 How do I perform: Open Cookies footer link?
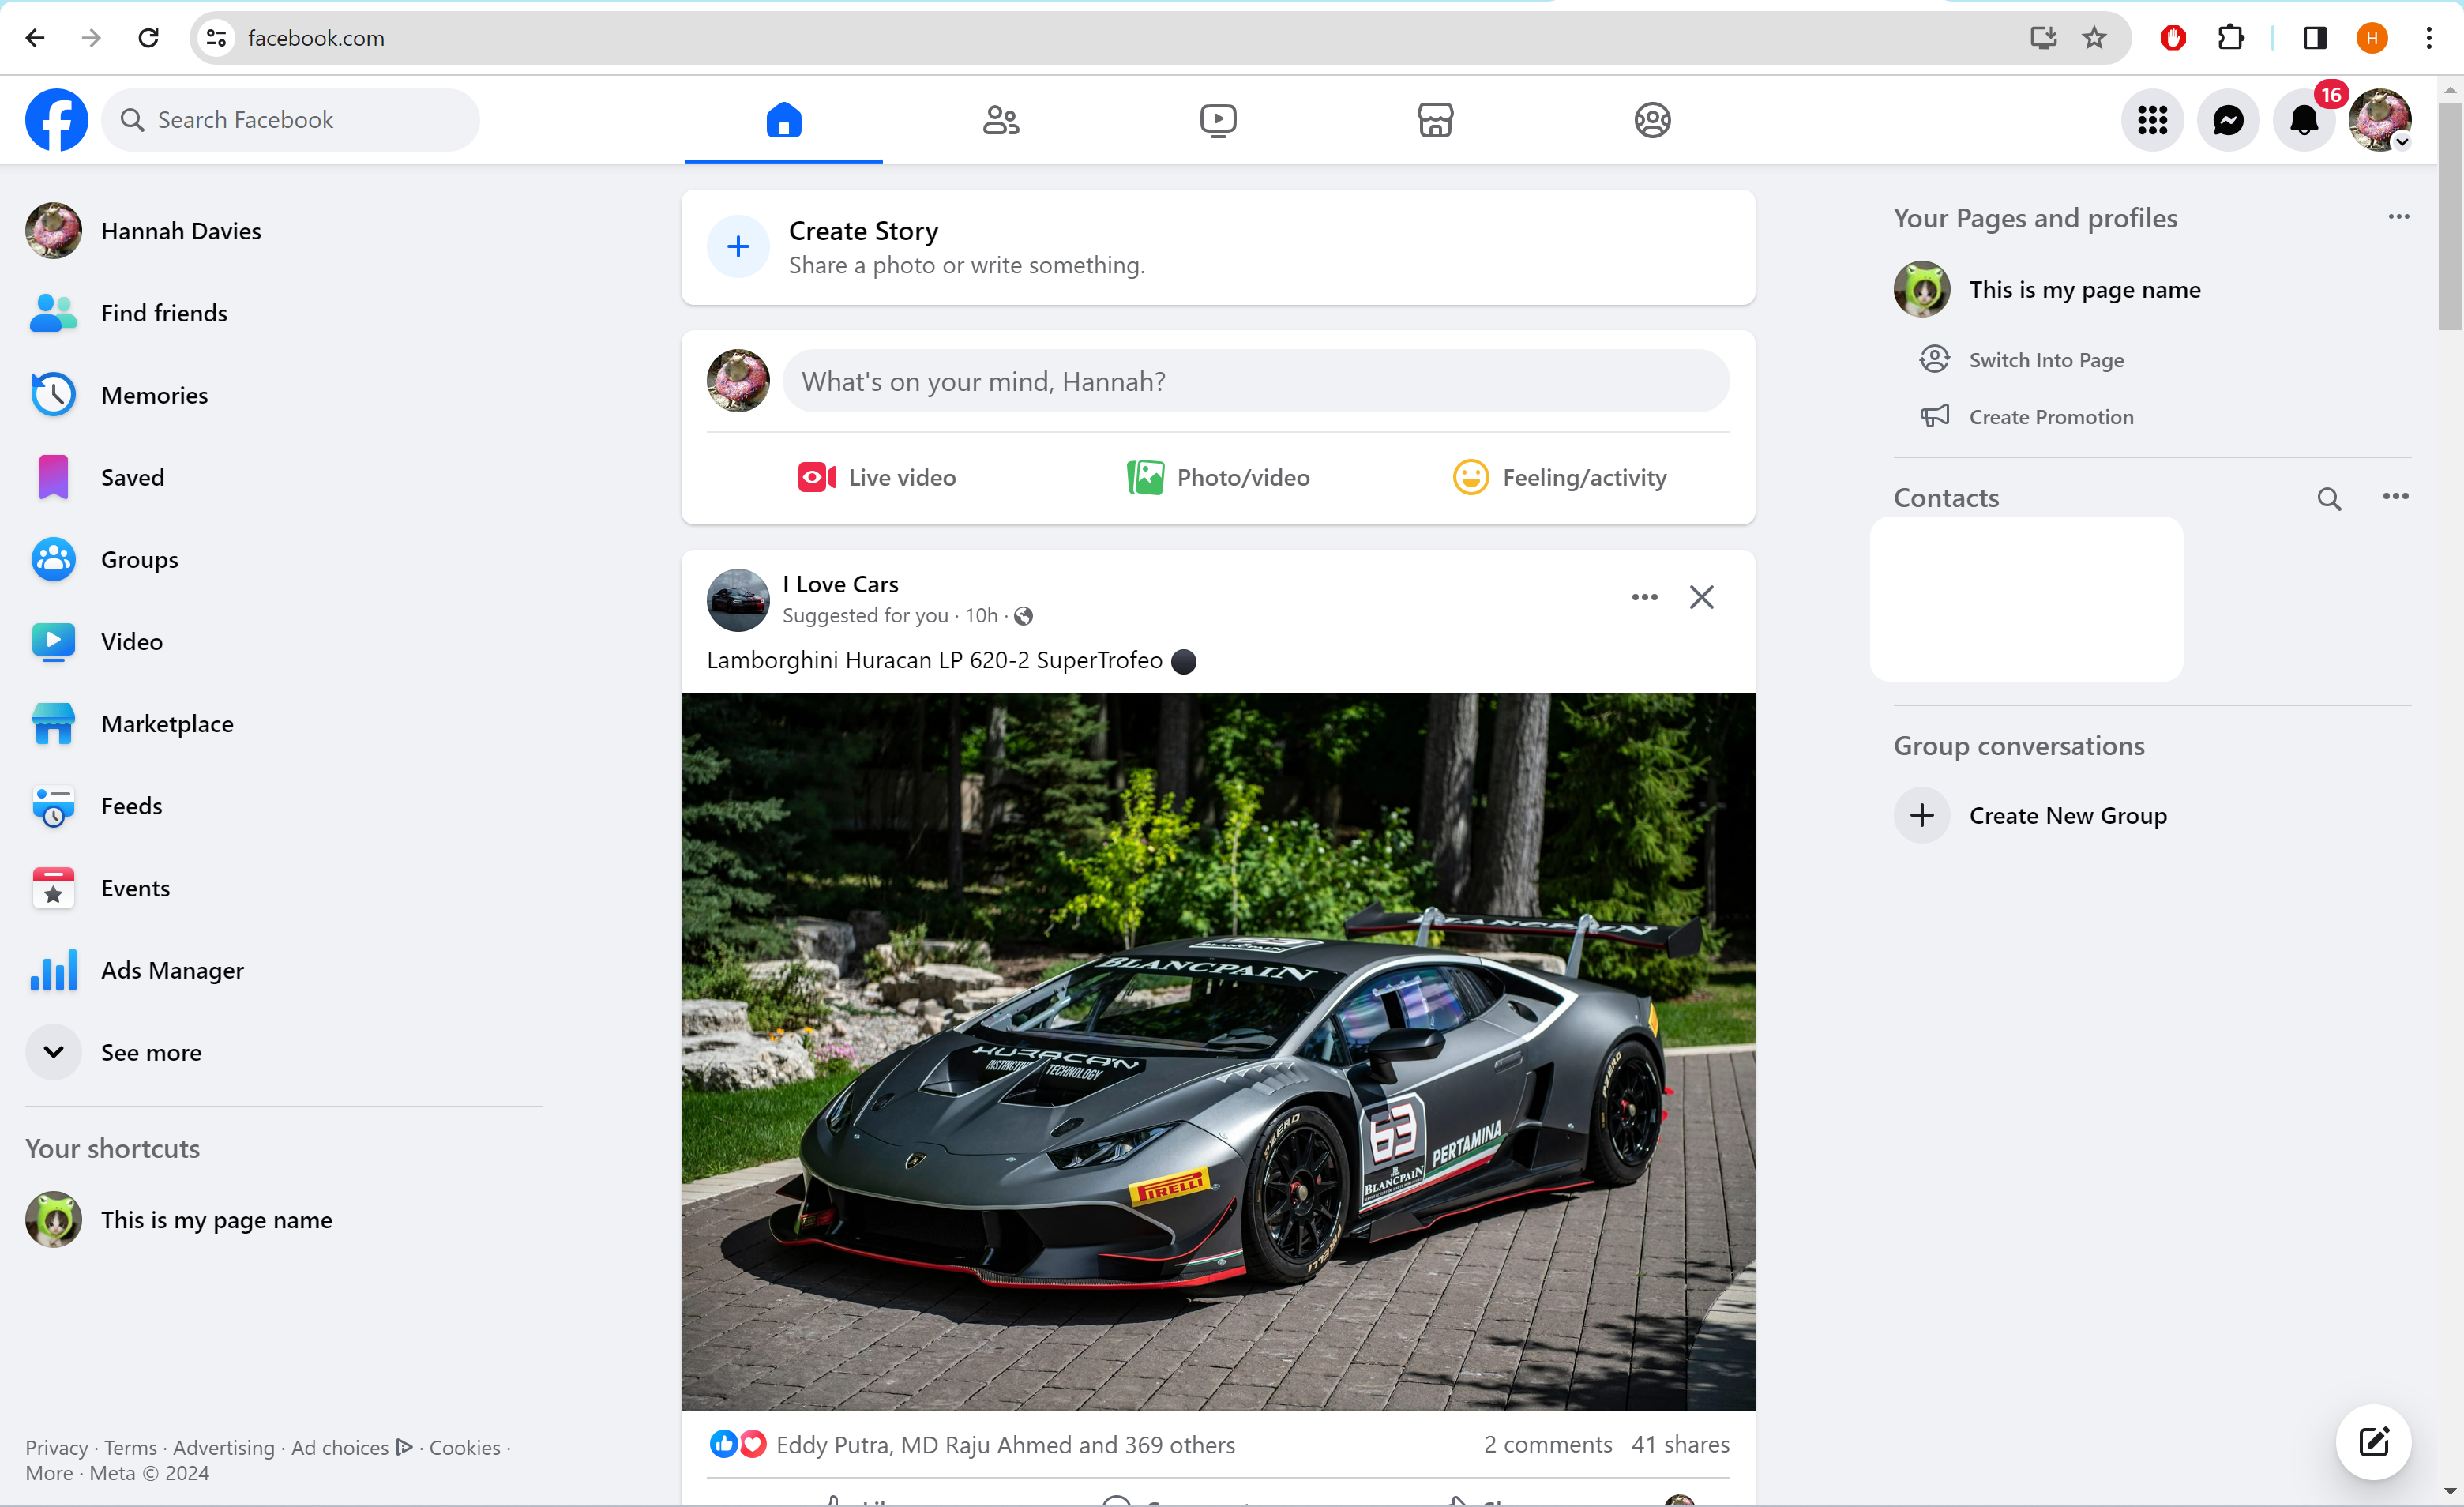465,1447
